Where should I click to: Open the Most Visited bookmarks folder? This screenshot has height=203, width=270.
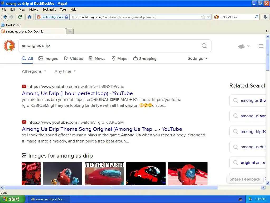point(11,25)
